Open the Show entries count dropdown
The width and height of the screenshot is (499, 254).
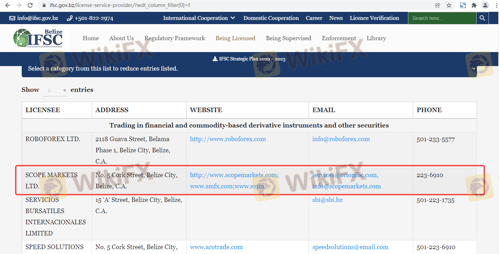(55, 90)
